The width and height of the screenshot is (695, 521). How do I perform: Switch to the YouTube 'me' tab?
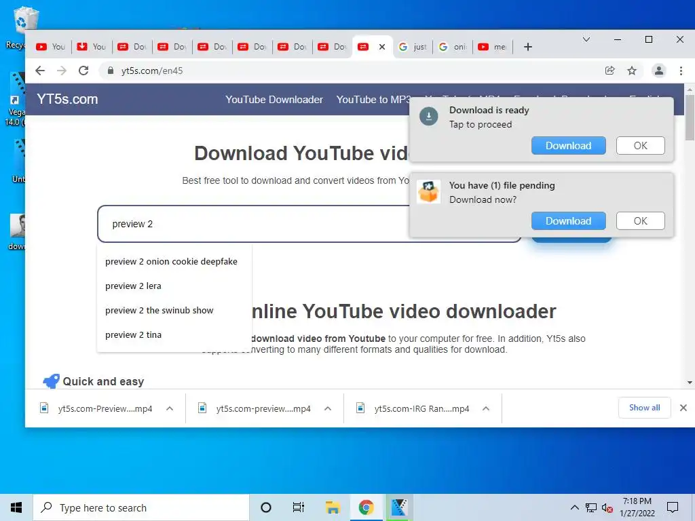point(493,47)
